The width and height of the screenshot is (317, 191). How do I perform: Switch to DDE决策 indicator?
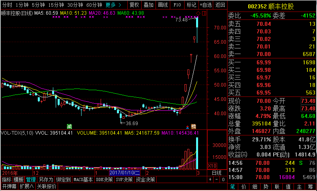tap(104, 179)
